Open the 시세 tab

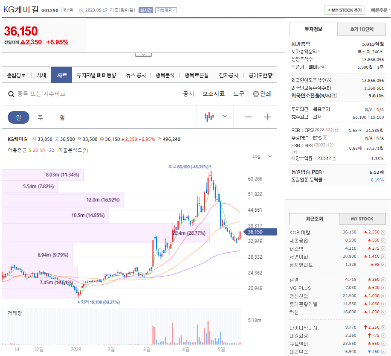[41, 76]
